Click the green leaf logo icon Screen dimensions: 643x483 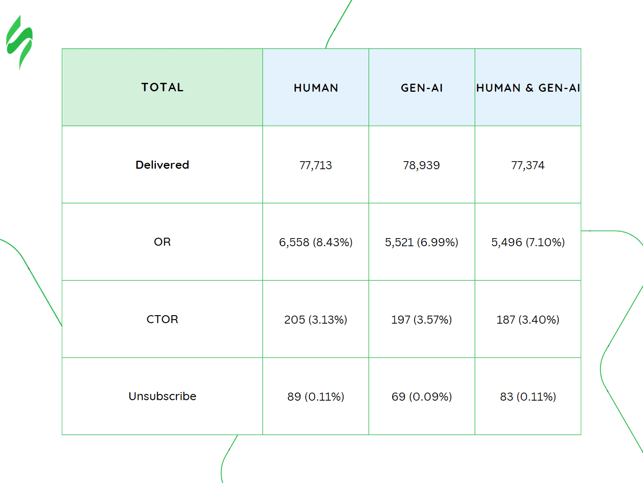pyautogui.click(x=20, y=42)
